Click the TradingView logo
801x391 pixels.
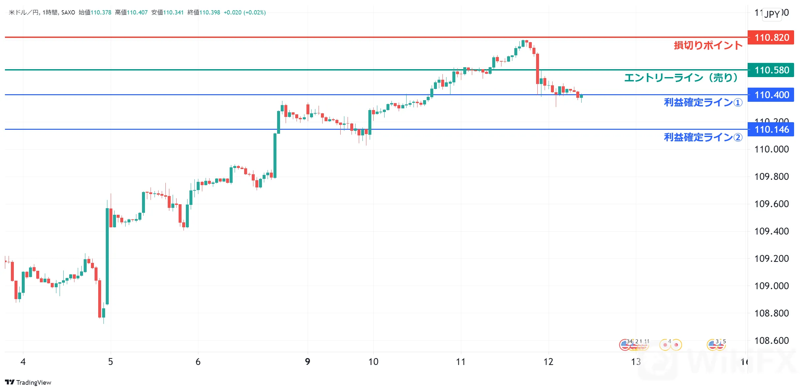[28, 382]
